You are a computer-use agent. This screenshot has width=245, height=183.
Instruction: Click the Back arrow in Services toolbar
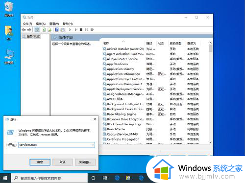pos(24,29)
